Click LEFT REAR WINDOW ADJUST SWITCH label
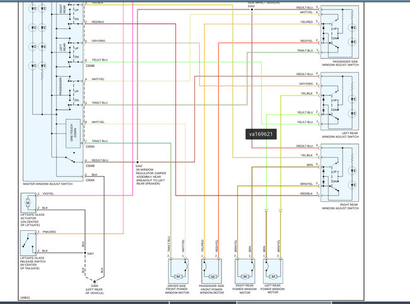 [x=341, y=135]
